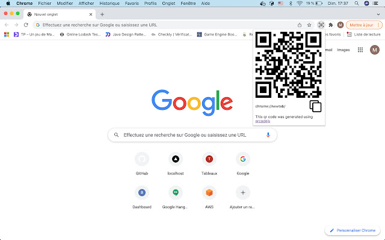This screenshot has height=240, width=385.
Task: Open the Modifier menu
Action: point(65,4)
